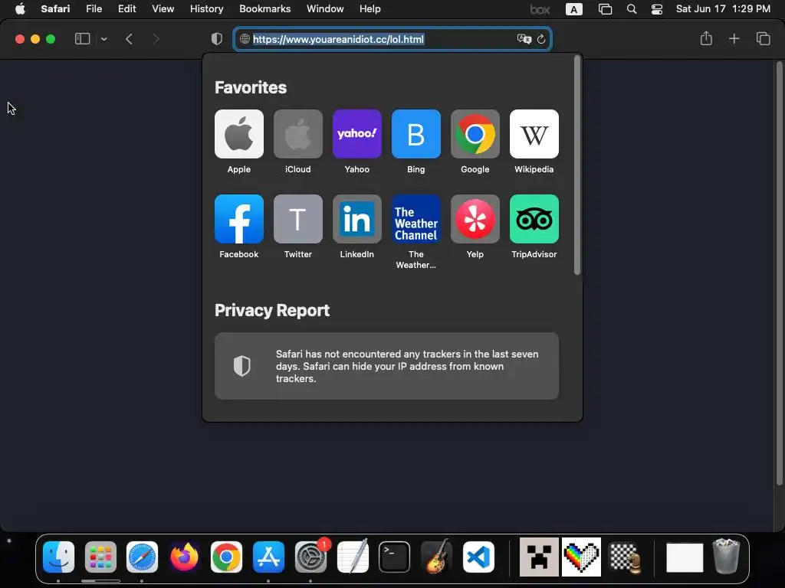Add a new tab
The image size is (785, 588).
[734, 38]
